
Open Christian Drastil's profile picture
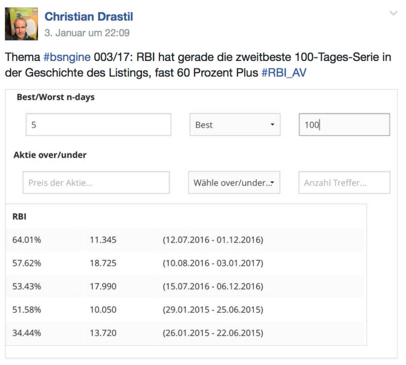point(21,24)
